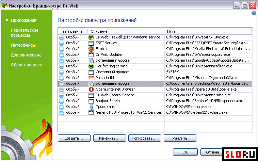
Task: Select the Opera Internet Browser description text
Action: coord(115,90)
